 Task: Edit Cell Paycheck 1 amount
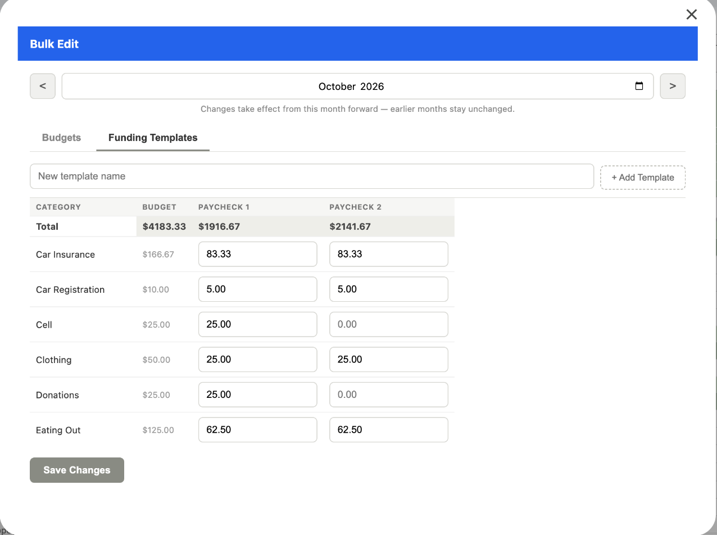point(258,324)
